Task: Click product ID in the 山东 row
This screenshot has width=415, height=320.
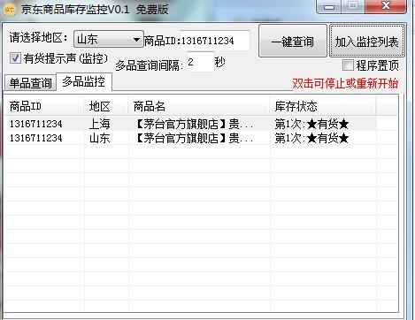Action: click(x=36, y=138)
